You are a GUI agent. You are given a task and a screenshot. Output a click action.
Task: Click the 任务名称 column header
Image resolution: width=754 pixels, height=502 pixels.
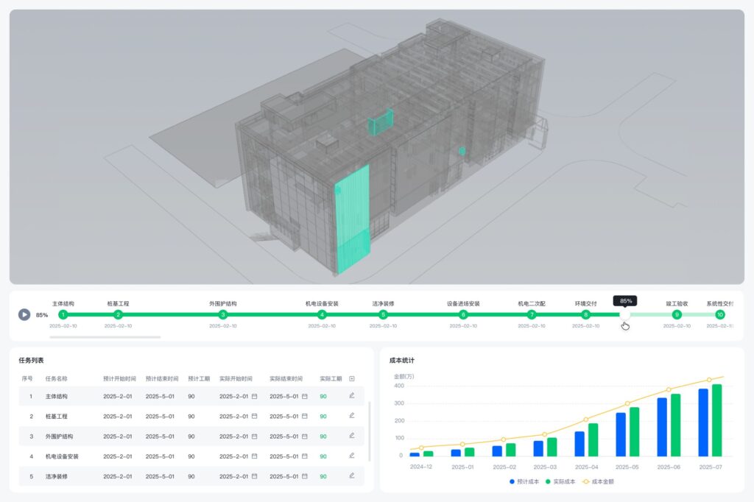point(56,378)
